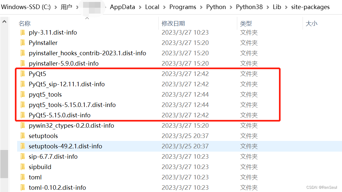This screenshot has height=192, width=342.
Task: Open the folder icon beside ply-3.11.dist-info
Action: click(22, 32)
